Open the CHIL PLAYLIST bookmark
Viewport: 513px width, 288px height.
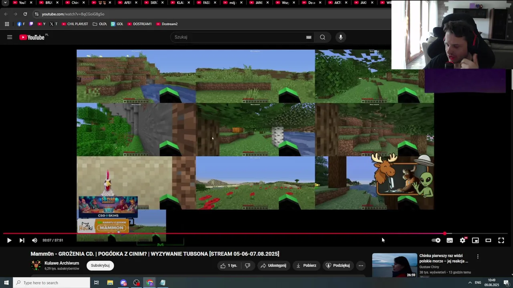(x=75, y=24)
